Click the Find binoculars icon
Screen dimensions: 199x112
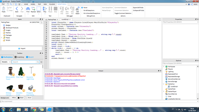[28, 9]
